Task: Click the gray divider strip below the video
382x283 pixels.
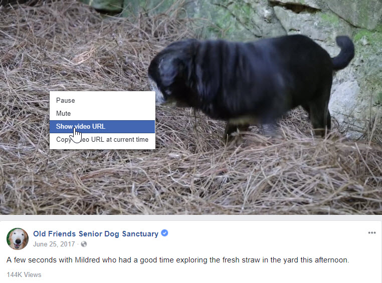Action: click(191, 217)
